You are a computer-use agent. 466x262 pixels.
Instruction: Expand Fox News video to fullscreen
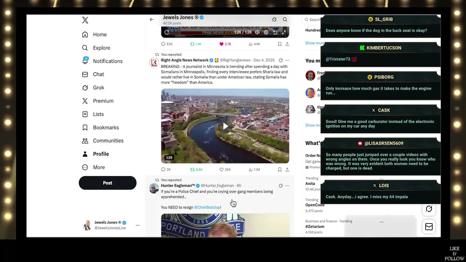284,32
